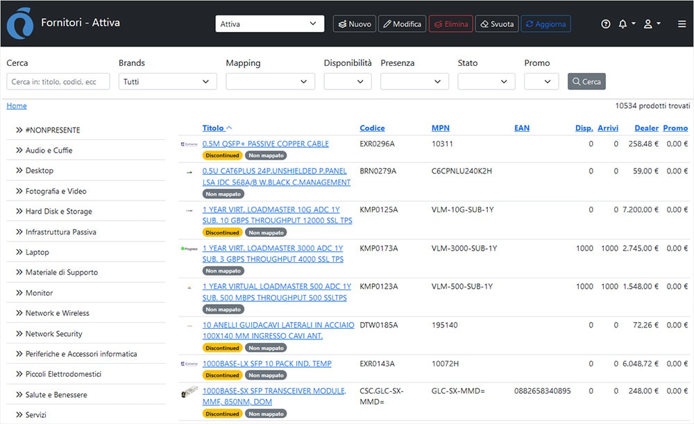Screen dimensions: 694x424
Task: Type in the Cerca search field
Action: click(x=59, y=81)
